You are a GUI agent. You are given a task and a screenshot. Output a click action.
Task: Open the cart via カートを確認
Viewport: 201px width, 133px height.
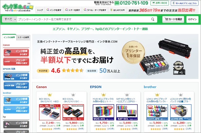[x=173, y=19]
